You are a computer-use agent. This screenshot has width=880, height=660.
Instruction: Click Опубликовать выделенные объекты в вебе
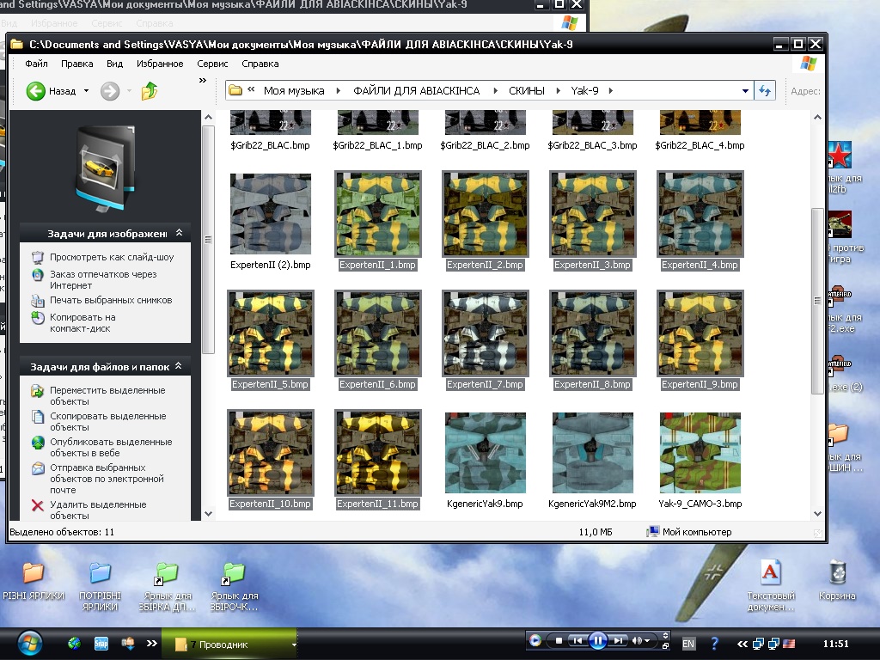[111, 447]
